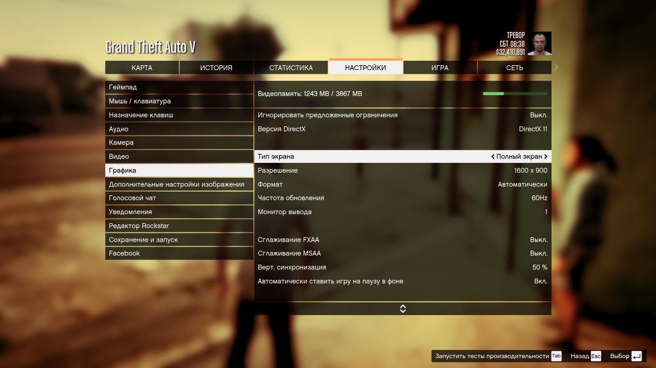
Task: Open the Голосовой чат settings
Action: pos(179,198)
